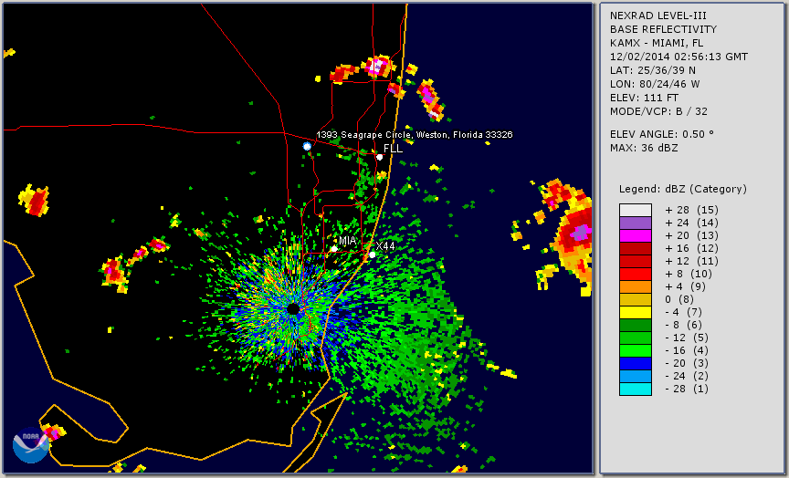
Task: Click the '12/02/2014 02:56:13 GMT' timestamp
Action: point(679,57)
